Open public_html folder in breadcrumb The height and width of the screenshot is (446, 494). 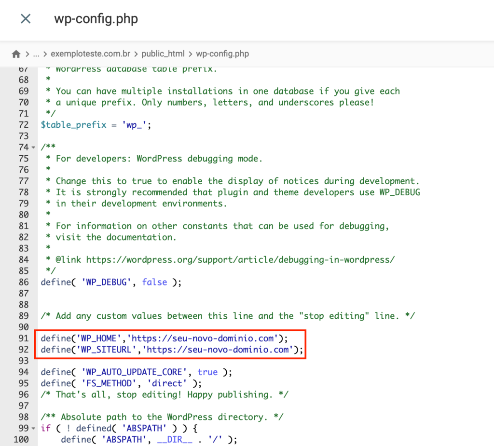[163, 54]
